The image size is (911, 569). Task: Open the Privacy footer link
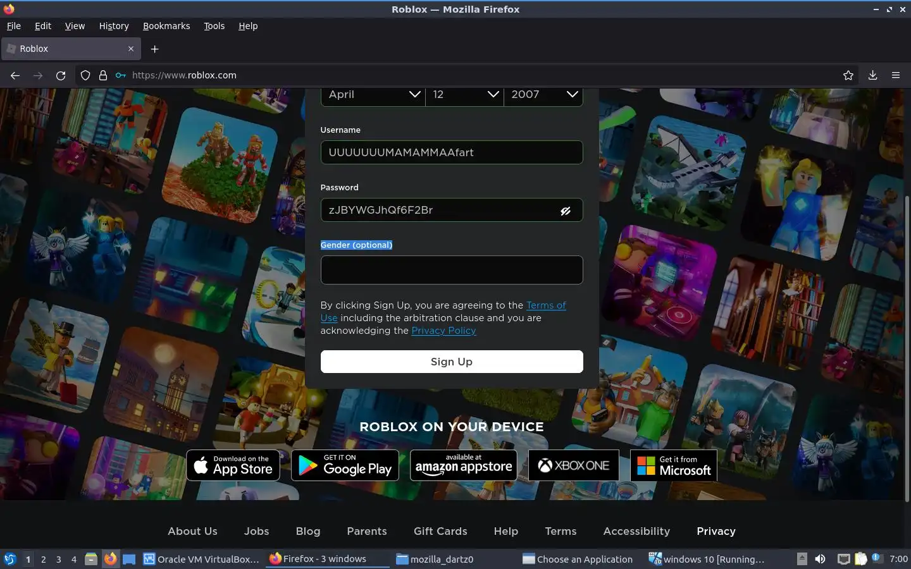pos(716,531)
